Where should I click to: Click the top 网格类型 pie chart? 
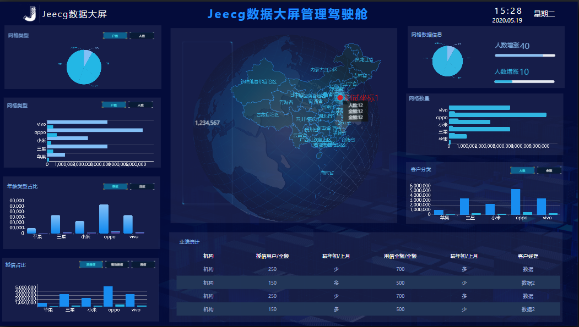pos(83,66)
